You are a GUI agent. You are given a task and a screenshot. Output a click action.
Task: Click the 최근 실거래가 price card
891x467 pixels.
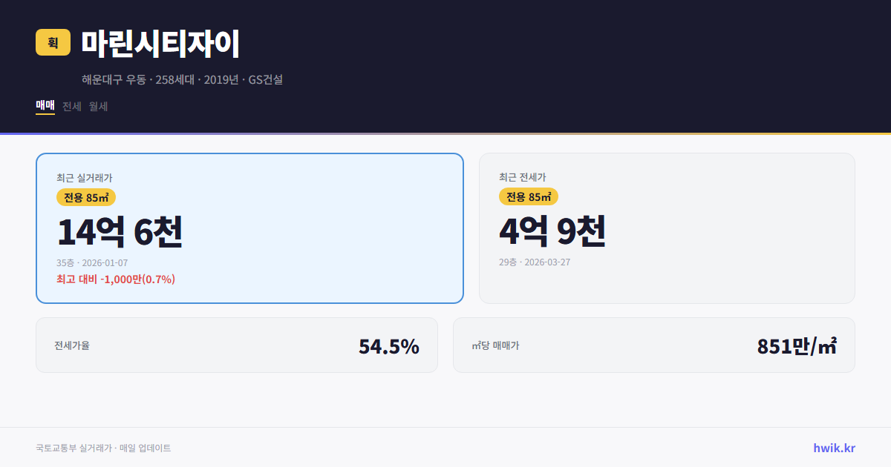point(249,228)
